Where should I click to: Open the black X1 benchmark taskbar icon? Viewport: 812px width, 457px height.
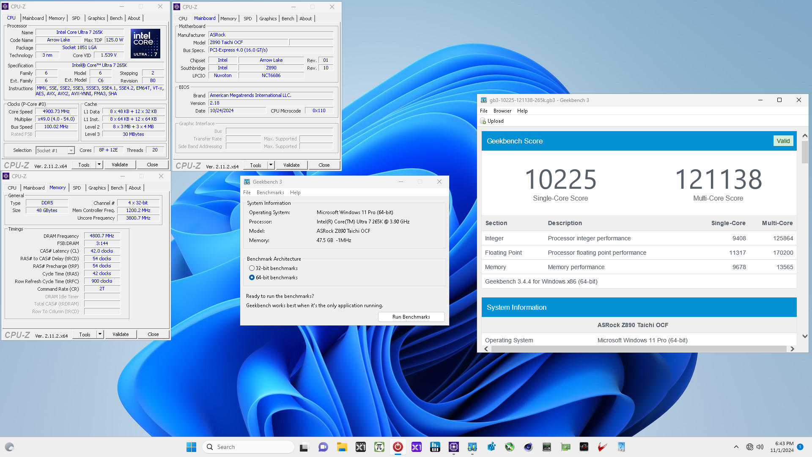[x=361, y=447]
